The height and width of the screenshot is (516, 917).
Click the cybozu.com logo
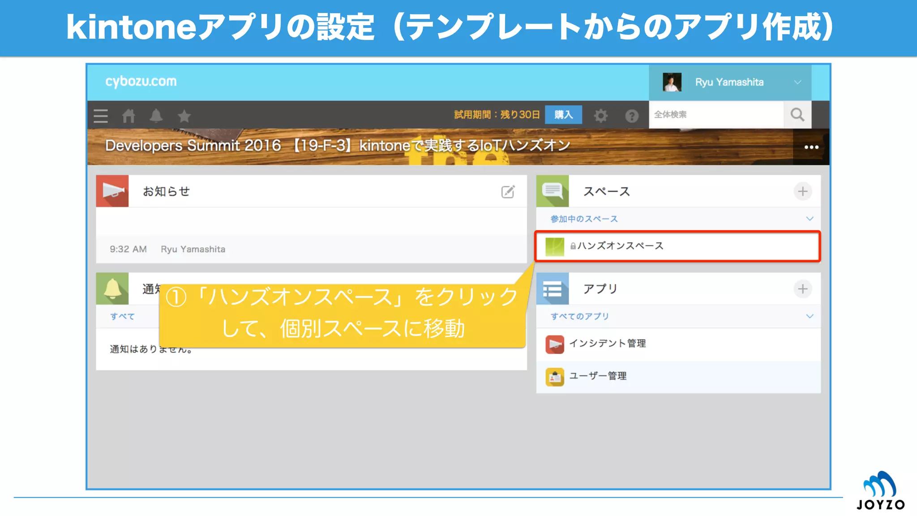tap(141, 82)
